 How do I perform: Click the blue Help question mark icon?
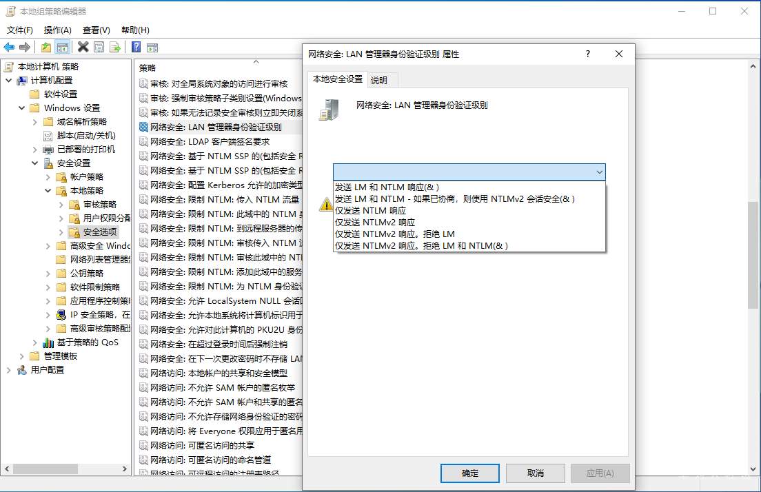pos(136,47)
